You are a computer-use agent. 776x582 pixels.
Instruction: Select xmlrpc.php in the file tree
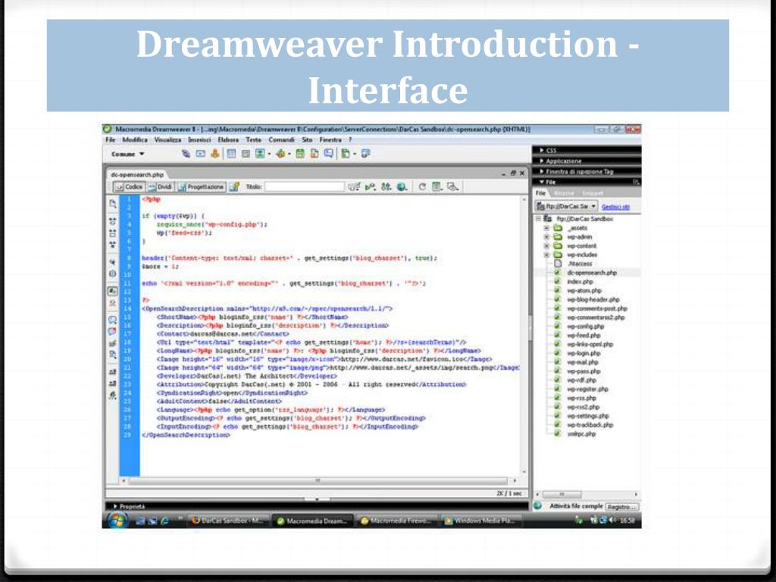pyautogui.click(x=581, y=434)
